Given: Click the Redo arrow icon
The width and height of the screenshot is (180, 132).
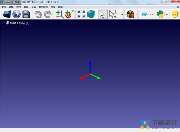Looking at the screenshot, I should click(x=48, y=14).
